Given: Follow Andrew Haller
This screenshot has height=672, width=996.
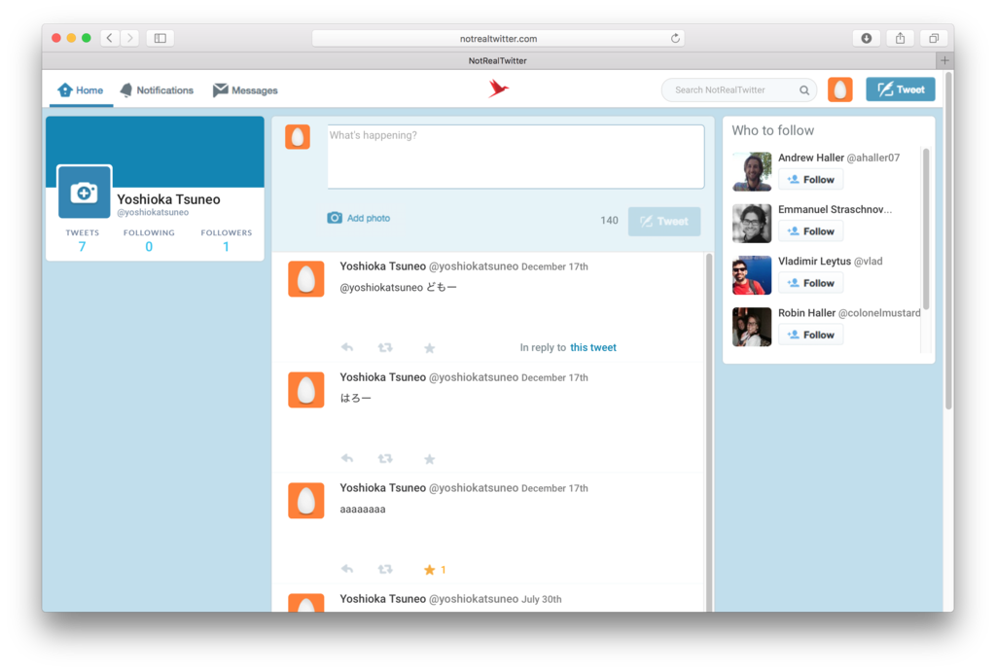Looking at the screenshot, I should (811, 180).
